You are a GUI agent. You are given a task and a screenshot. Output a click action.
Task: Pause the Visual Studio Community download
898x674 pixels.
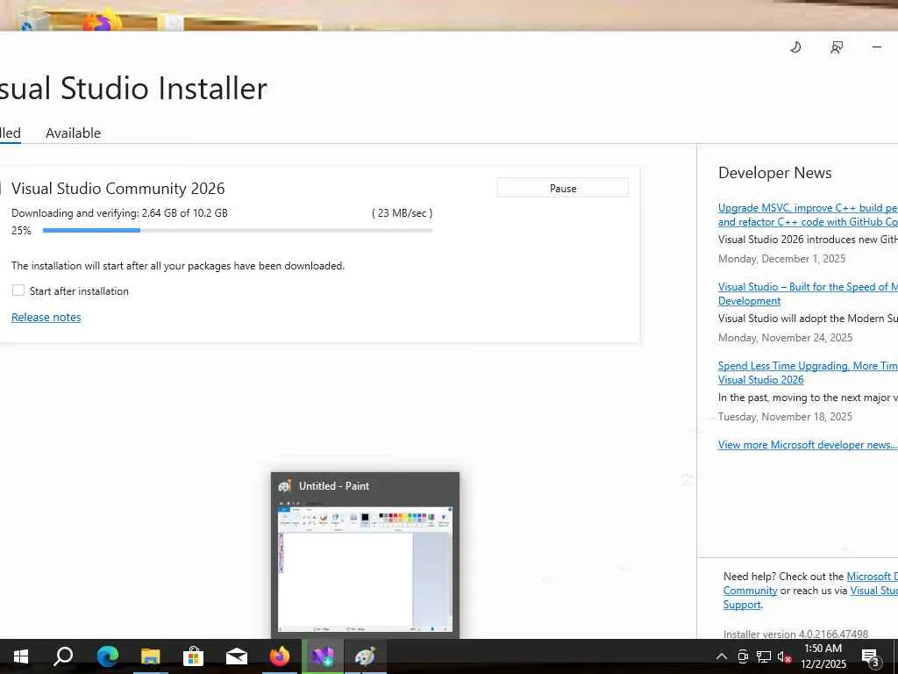point(562,188)
